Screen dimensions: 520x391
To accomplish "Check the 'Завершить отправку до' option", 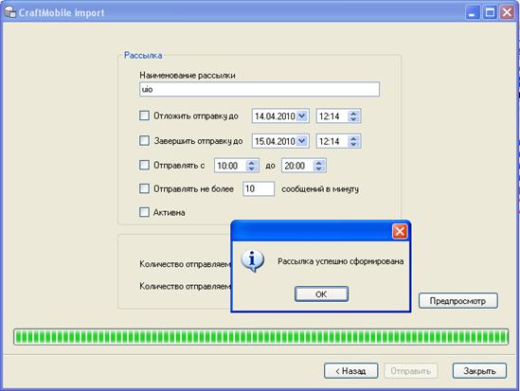I will tap(144, 140).
